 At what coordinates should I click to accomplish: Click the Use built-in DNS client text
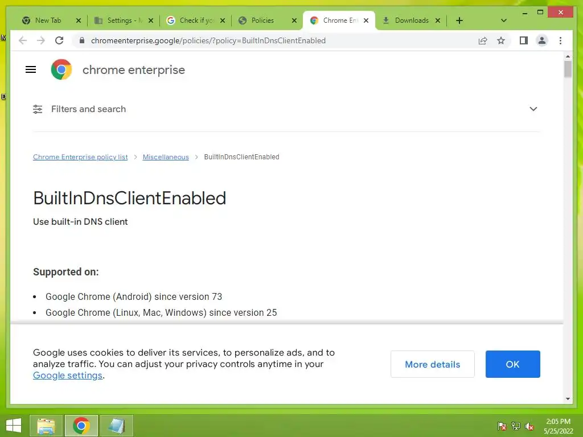click(x=80, y=221)
